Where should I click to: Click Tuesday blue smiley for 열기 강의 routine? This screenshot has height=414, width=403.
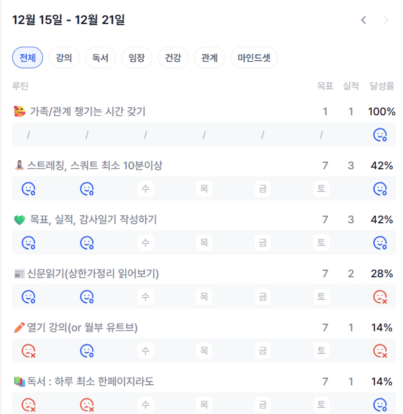[87, 350]
